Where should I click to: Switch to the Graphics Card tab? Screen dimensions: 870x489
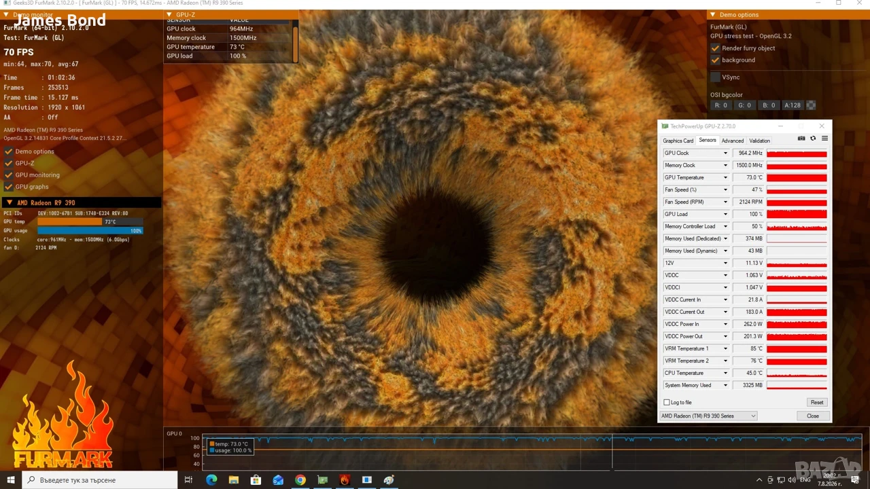pyautogui.click(x=678, y=141)
